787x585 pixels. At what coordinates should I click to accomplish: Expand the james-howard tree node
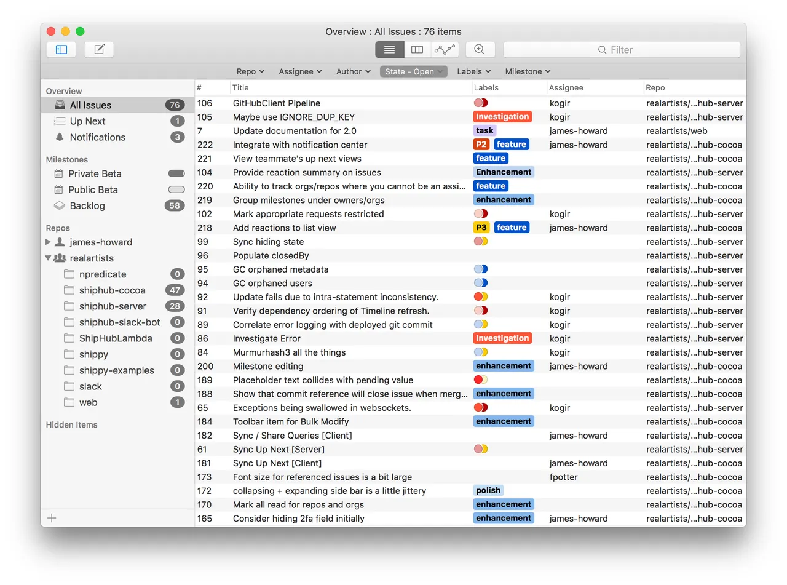point(49,242)
